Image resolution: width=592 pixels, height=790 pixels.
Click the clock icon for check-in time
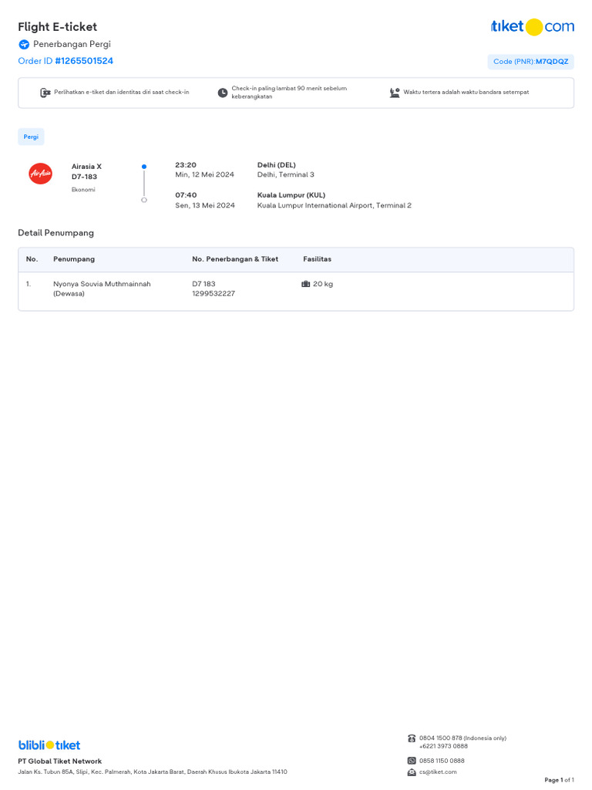223,93
